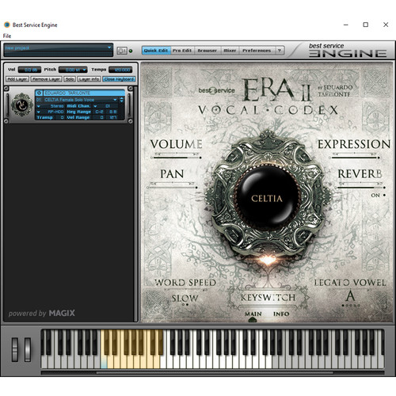The image size is (396, 396).
Task: Click the MIDI panic bell icon
Action: (122, 51)
